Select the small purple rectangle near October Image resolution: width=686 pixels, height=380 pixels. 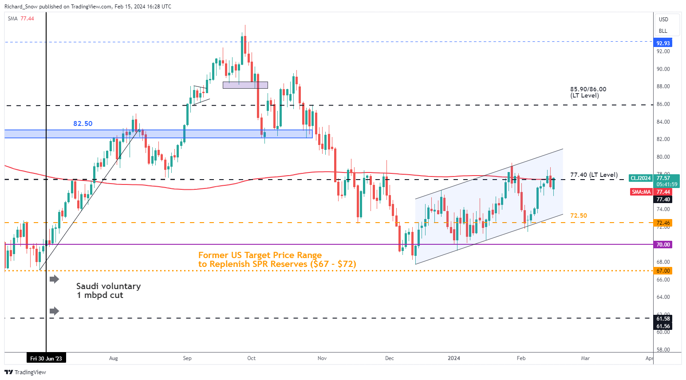point(245,85)
